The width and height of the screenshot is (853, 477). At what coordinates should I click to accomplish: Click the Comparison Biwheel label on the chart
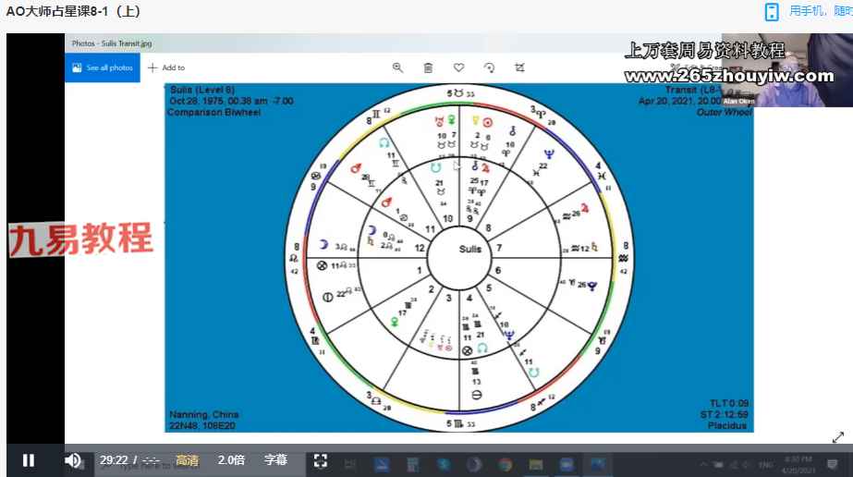point(214,112)
